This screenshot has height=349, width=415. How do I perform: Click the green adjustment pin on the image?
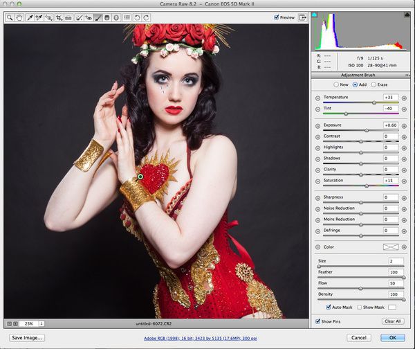(140, 177)
